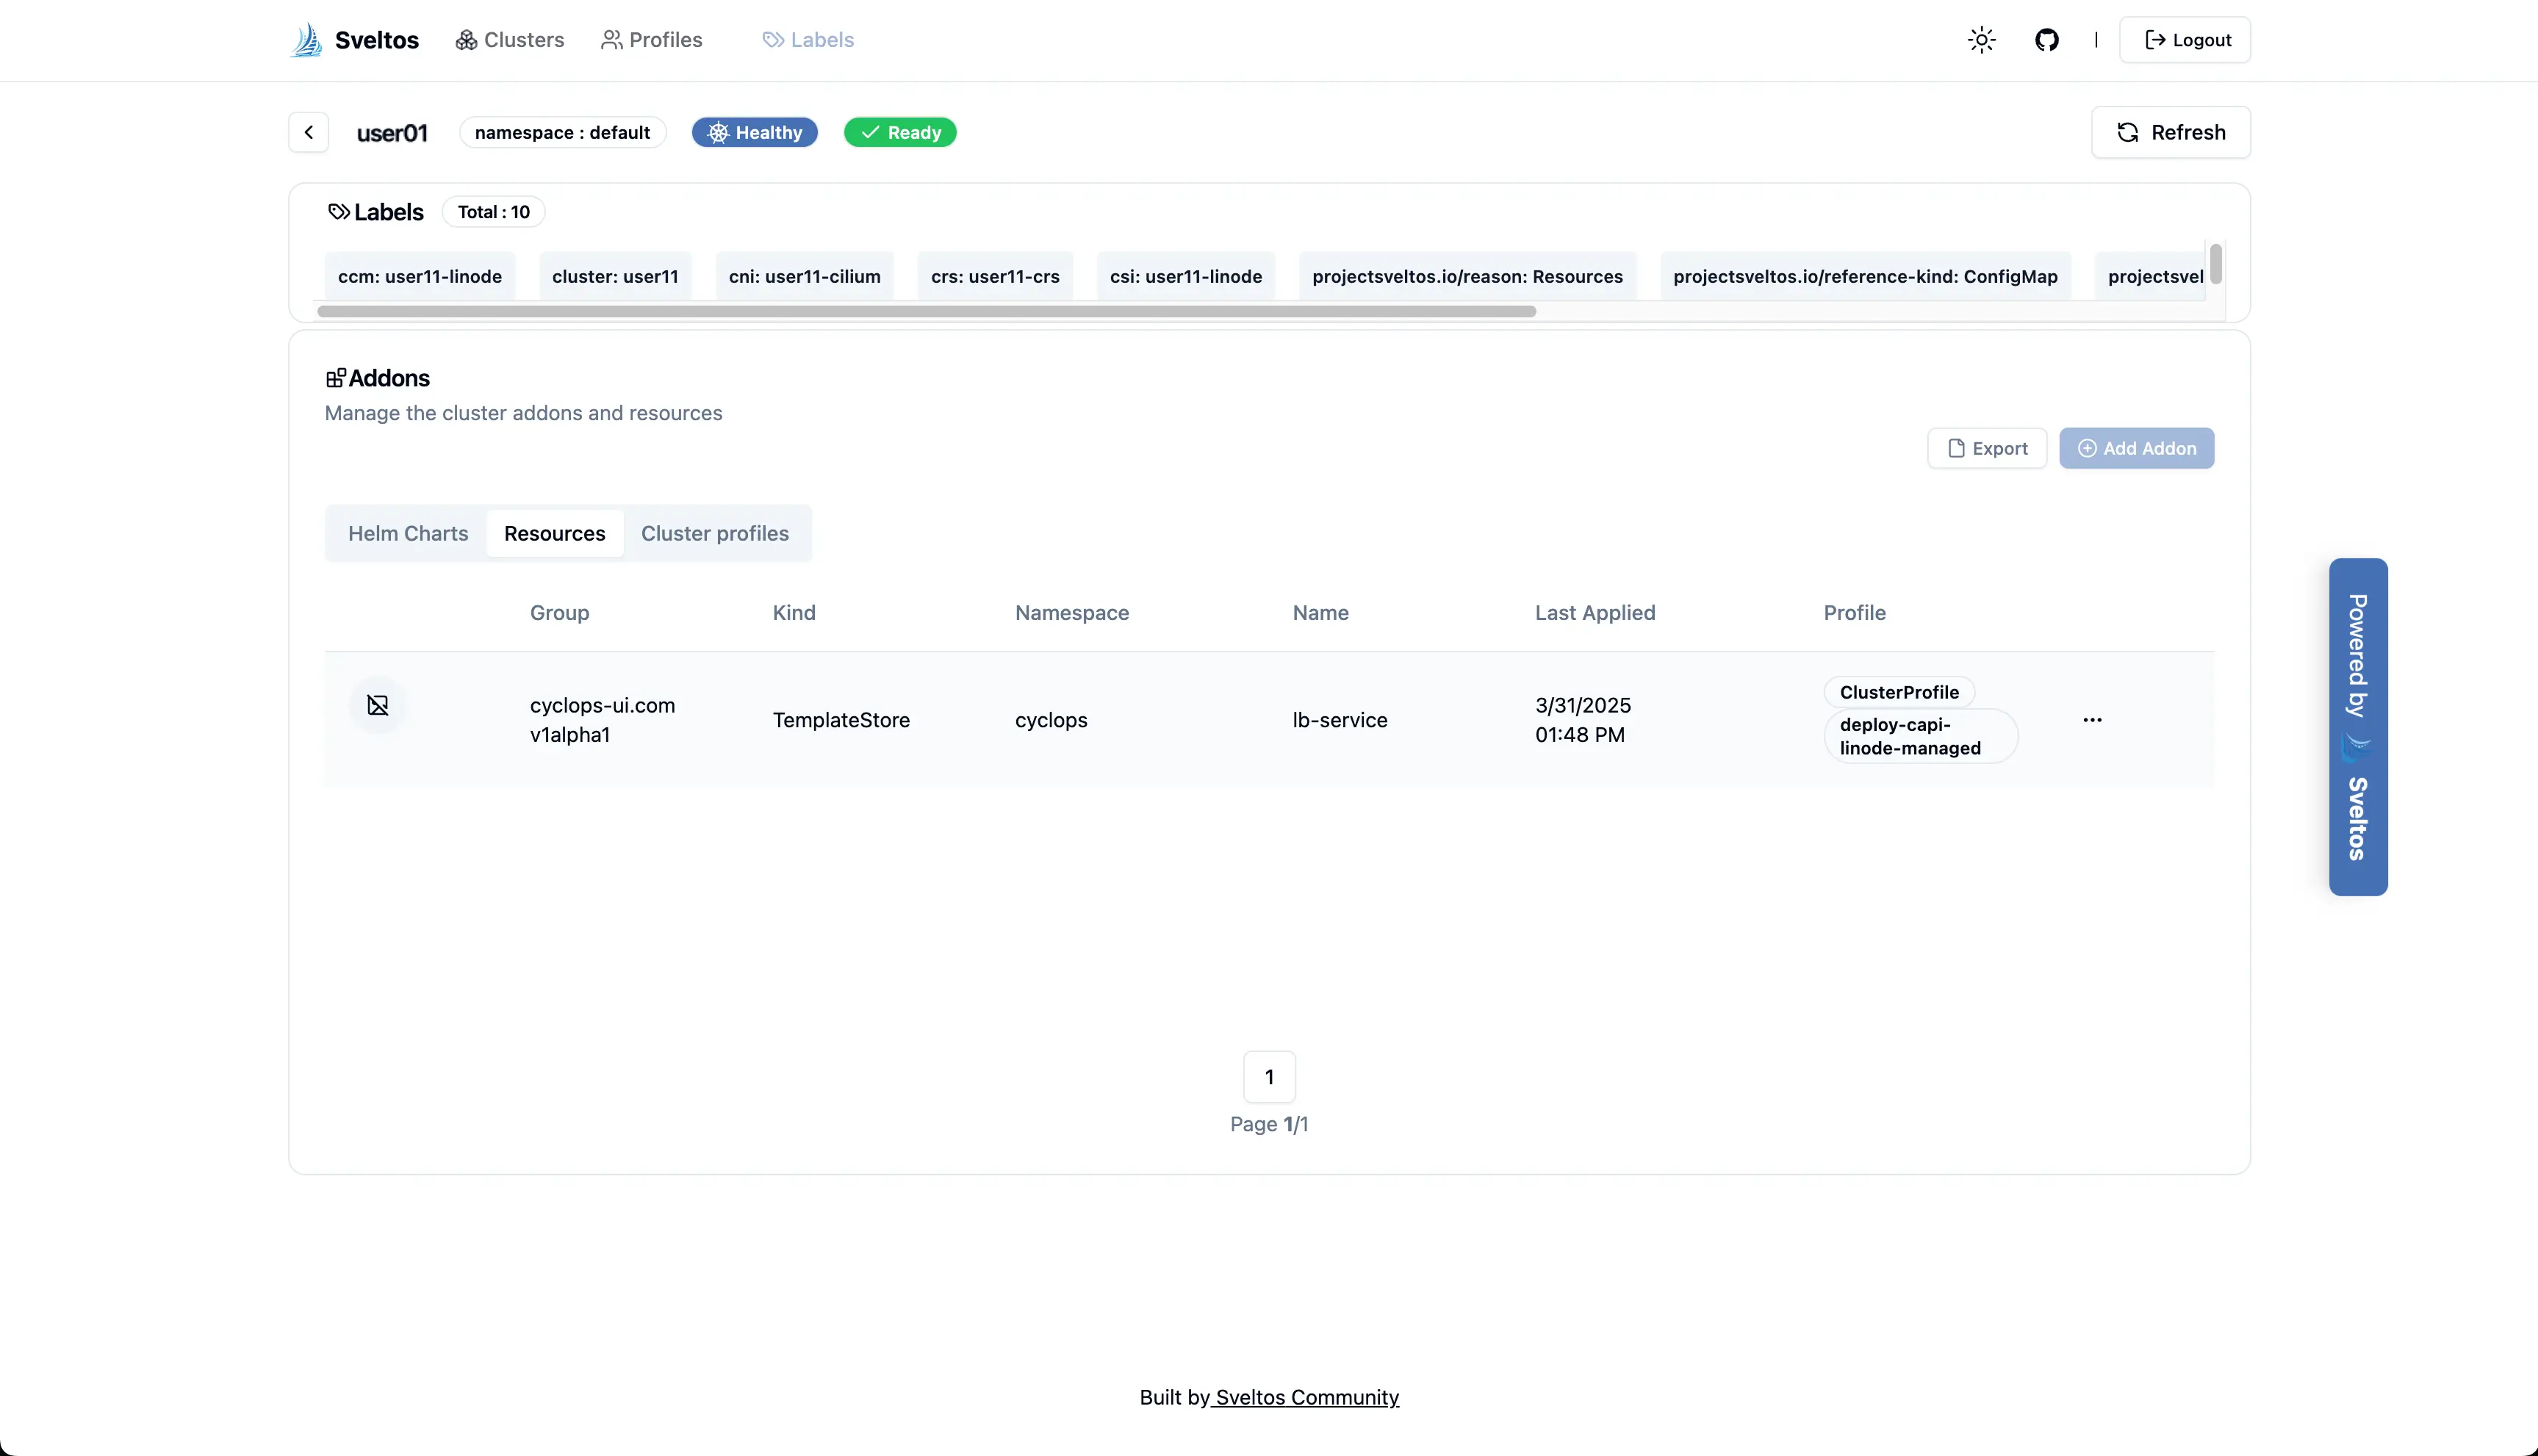Click the labels horizontal scrollbar
2538x1456 pixels.
(926, 311)
